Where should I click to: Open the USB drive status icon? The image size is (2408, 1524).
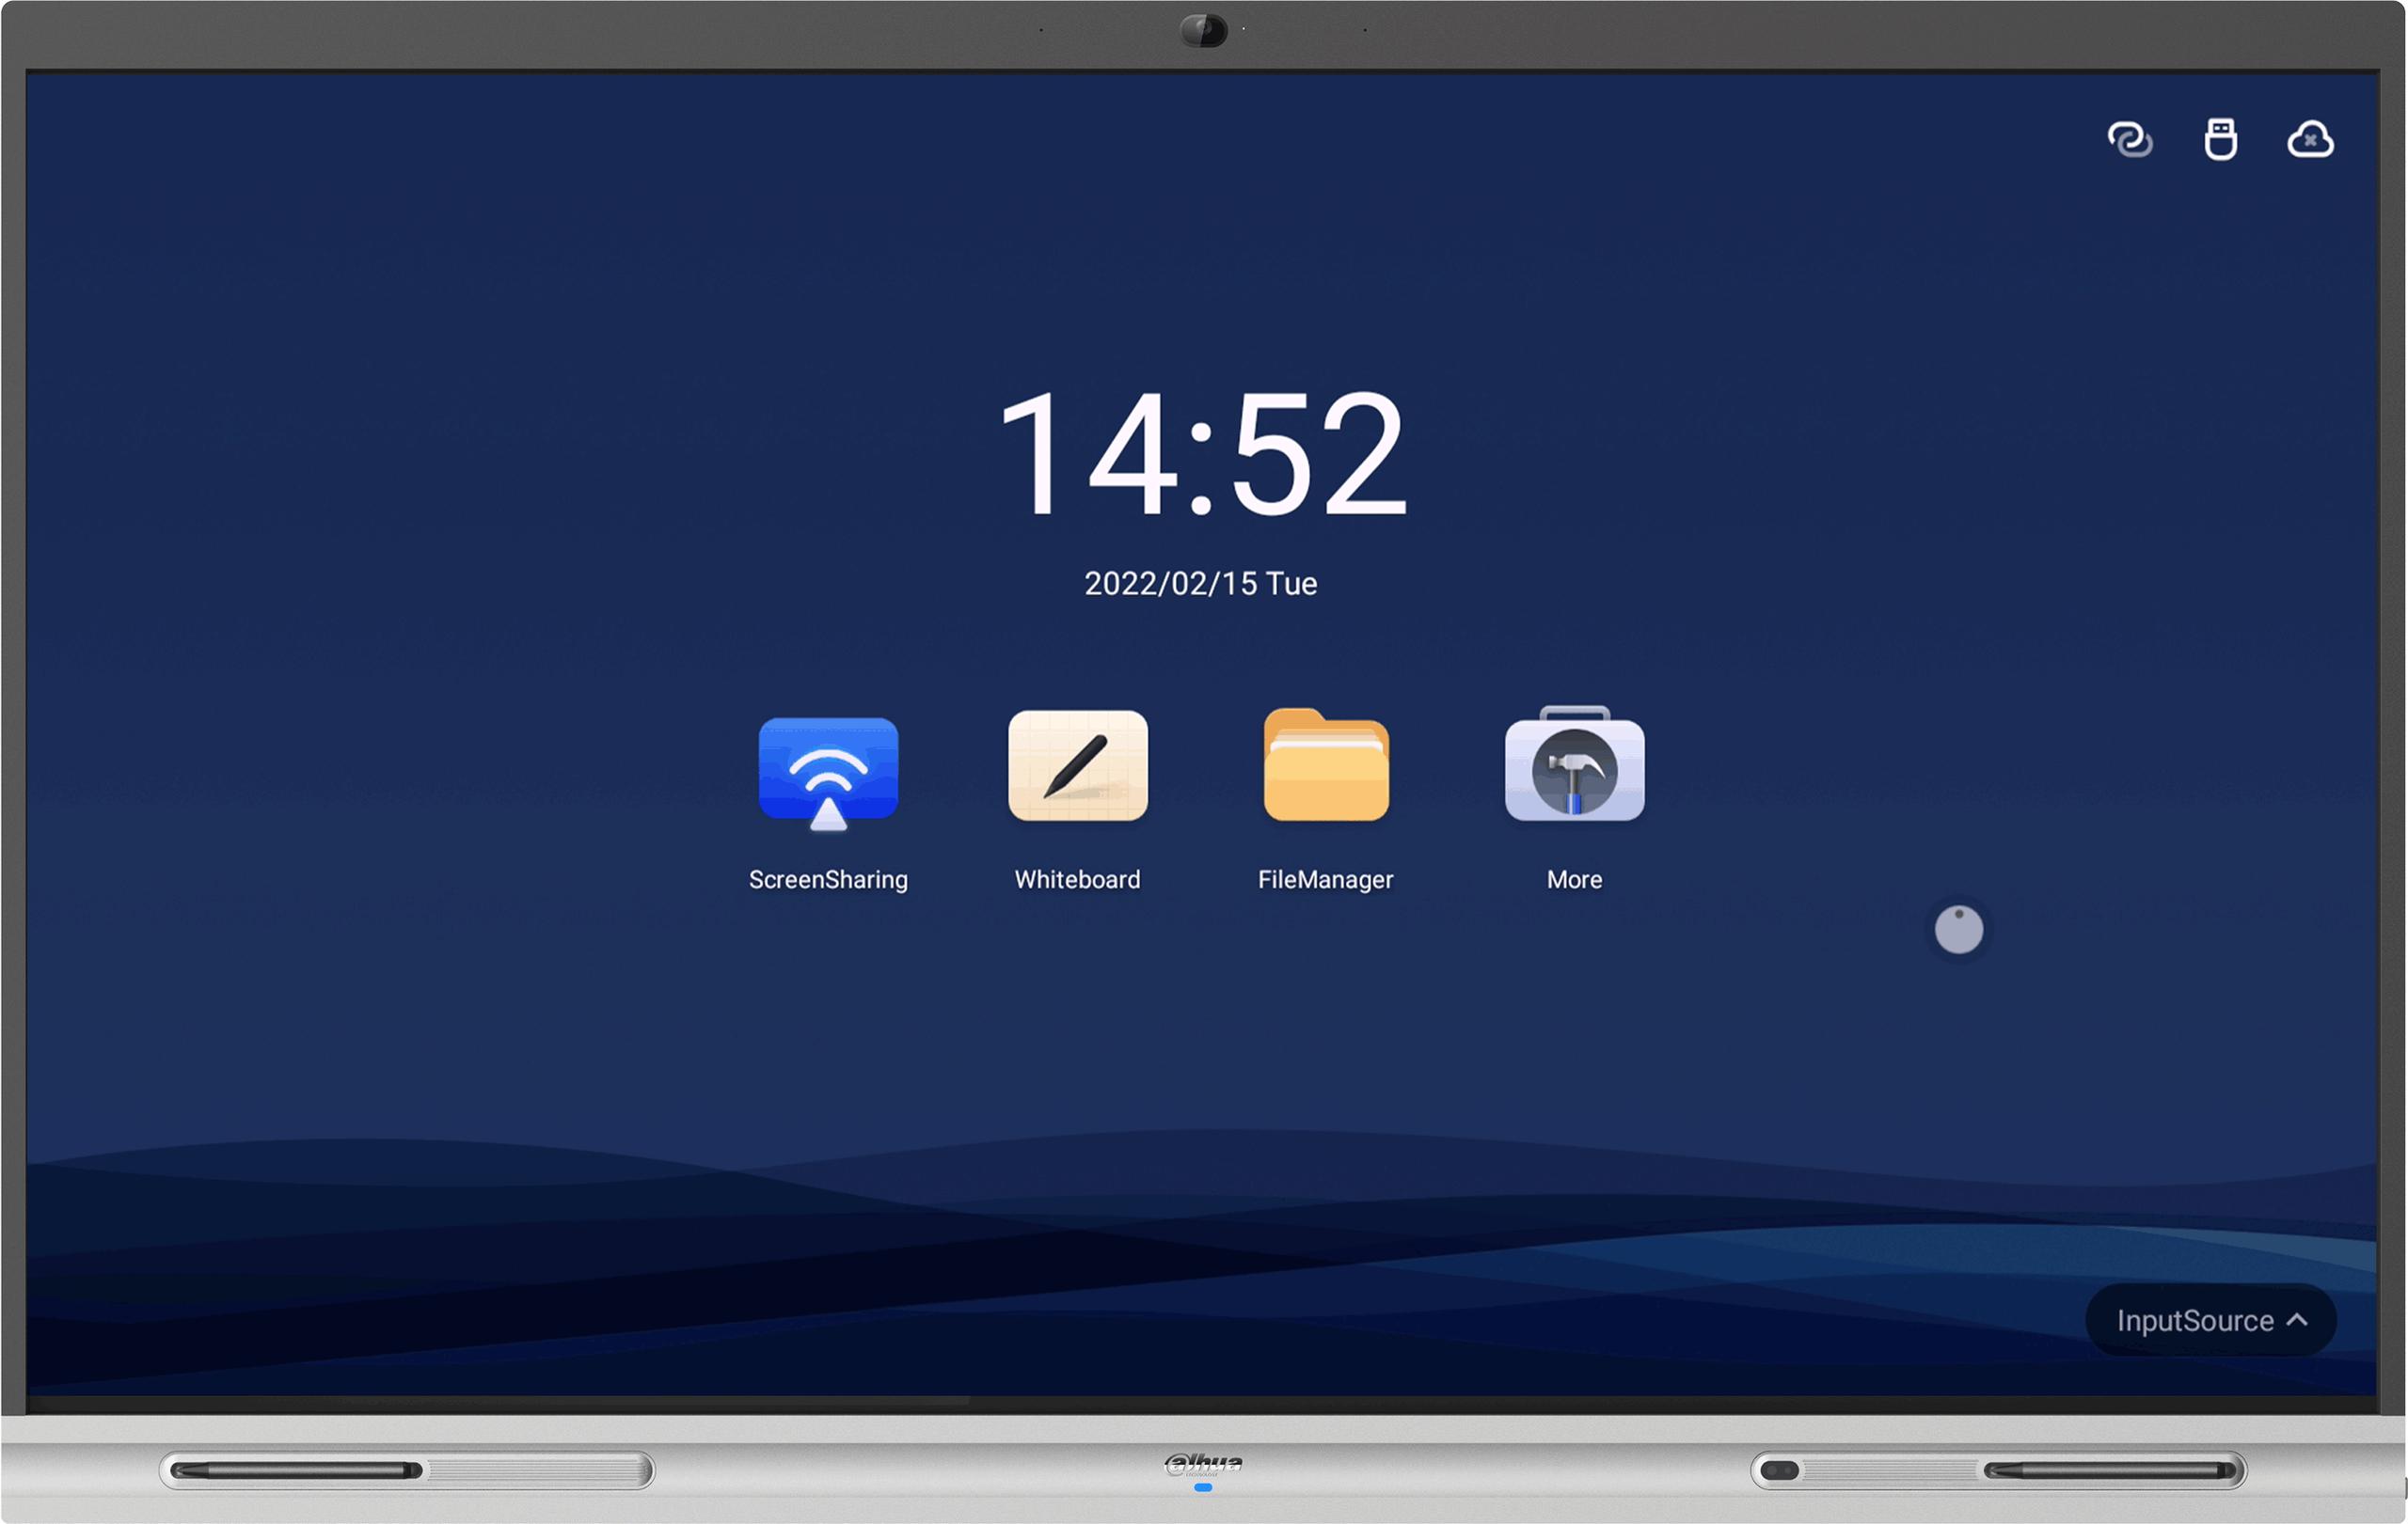coord(2220,139)
